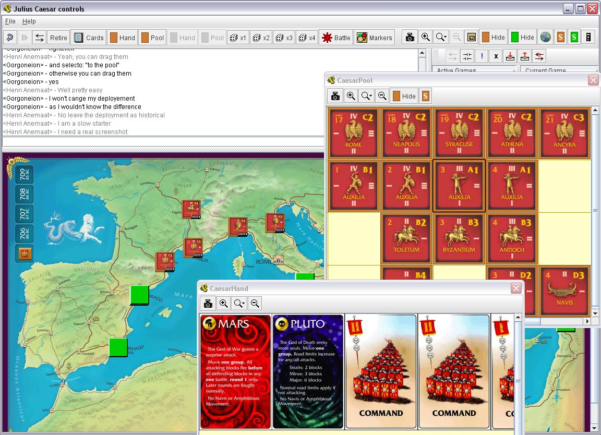Click the undo last move icon
Screen dimensions: 601x435
[10, 38]
